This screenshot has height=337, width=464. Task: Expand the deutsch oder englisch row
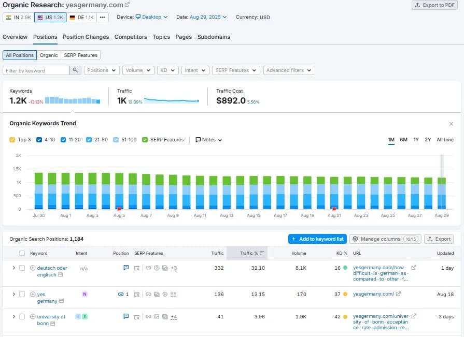[x=13, y=268]
